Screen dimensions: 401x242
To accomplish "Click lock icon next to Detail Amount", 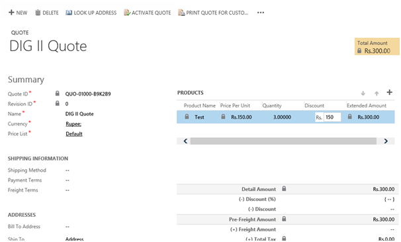I will click(284, 189).
